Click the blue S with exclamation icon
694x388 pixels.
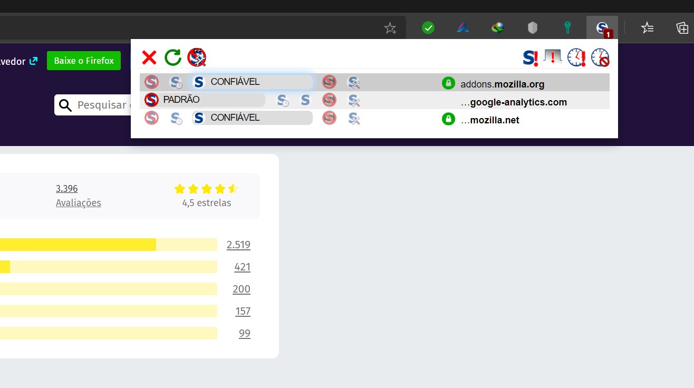coord(530,57)
